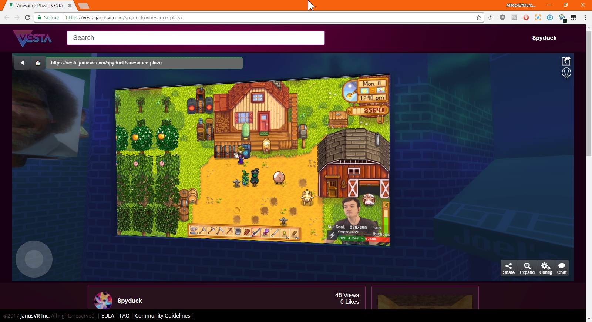
Task: Go to the VR viewer home room
Action: coord(38,63)
